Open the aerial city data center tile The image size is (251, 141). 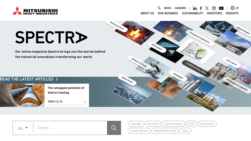[x=131, y=93]
